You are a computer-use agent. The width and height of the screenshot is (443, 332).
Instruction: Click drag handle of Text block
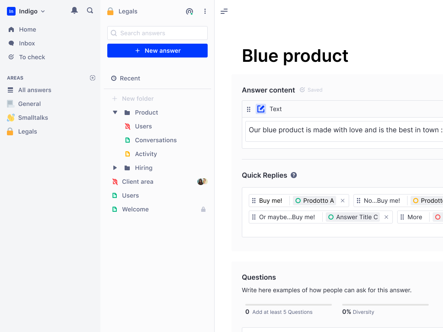[x=249, y=109]
